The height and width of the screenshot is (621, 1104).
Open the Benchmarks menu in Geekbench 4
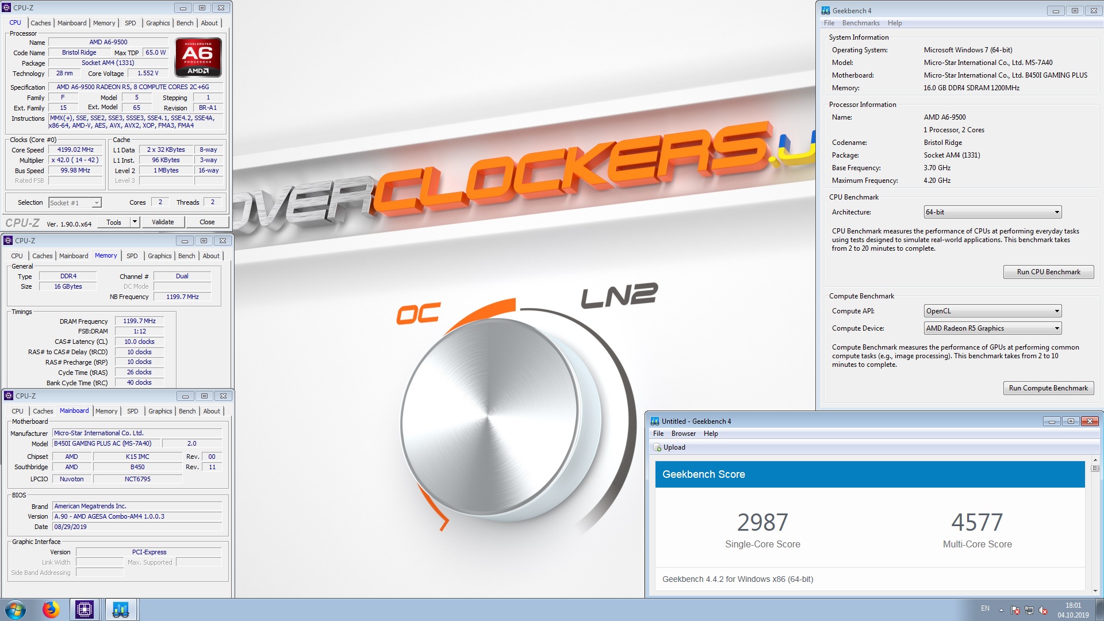point(861,23)
